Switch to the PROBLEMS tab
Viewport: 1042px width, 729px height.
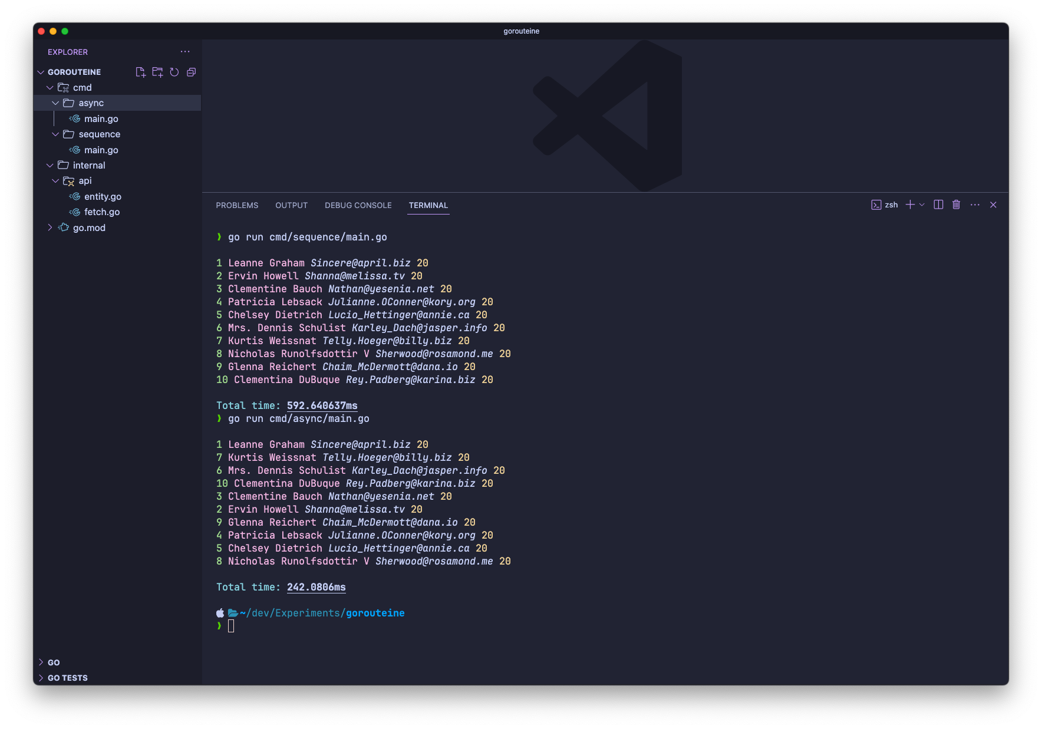[237, 205]
